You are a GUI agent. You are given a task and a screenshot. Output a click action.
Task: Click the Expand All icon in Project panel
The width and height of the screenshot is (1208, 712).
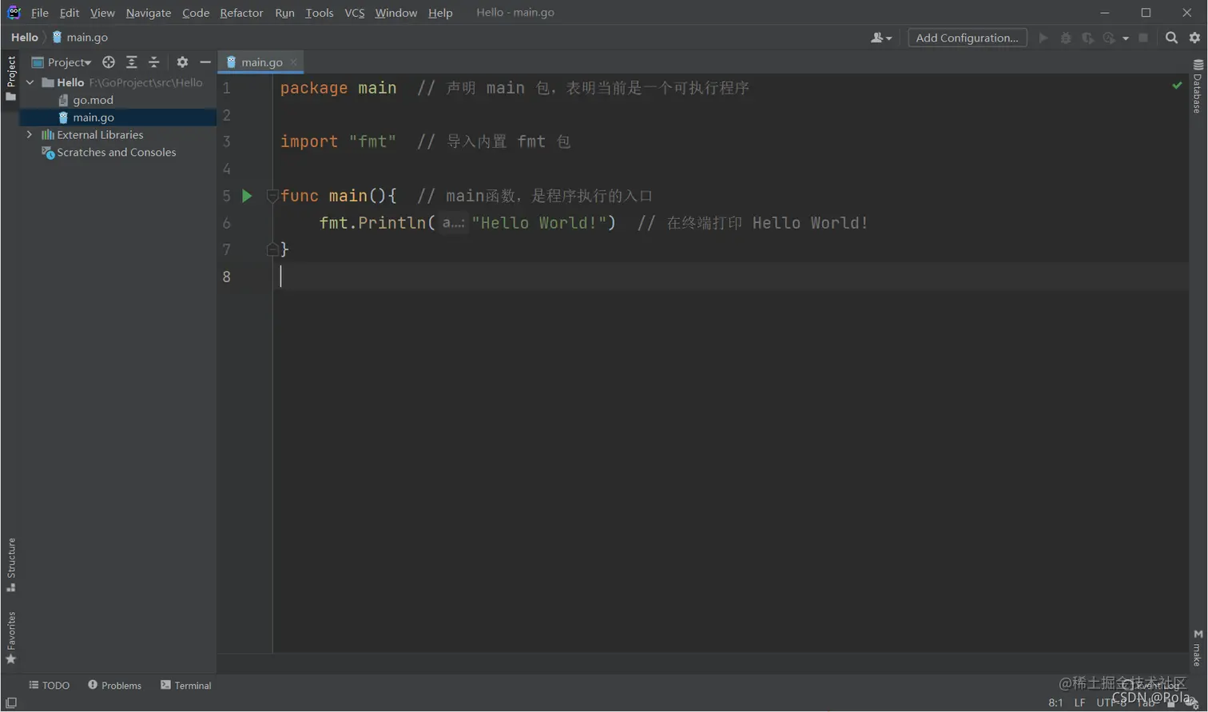pyautogui.click(x=132, y=62)
